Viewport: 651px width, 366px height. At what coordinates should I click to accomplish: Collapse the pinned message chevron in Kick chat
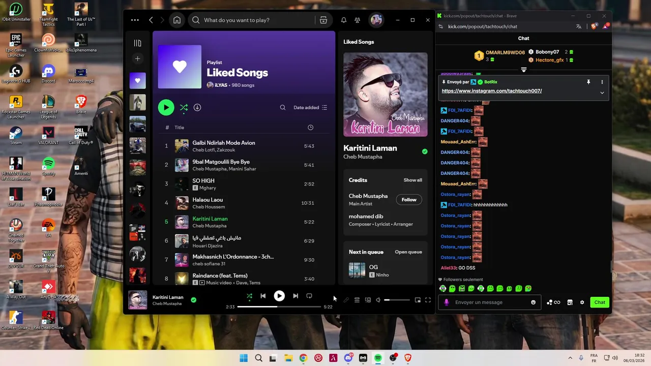click(602, 93)
